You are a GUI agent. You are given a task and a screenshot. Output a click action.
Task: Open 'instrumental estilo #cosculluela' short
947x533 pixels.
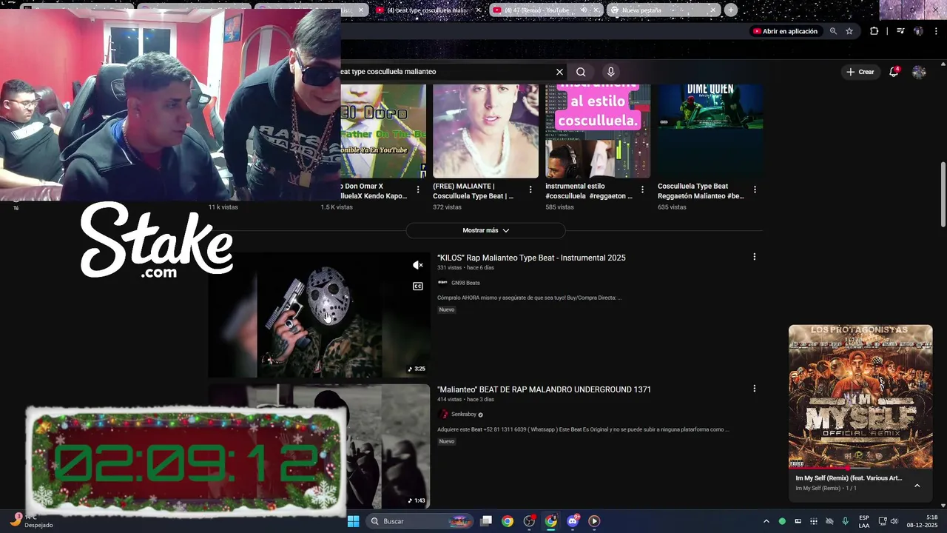click(x=598, y=131)
